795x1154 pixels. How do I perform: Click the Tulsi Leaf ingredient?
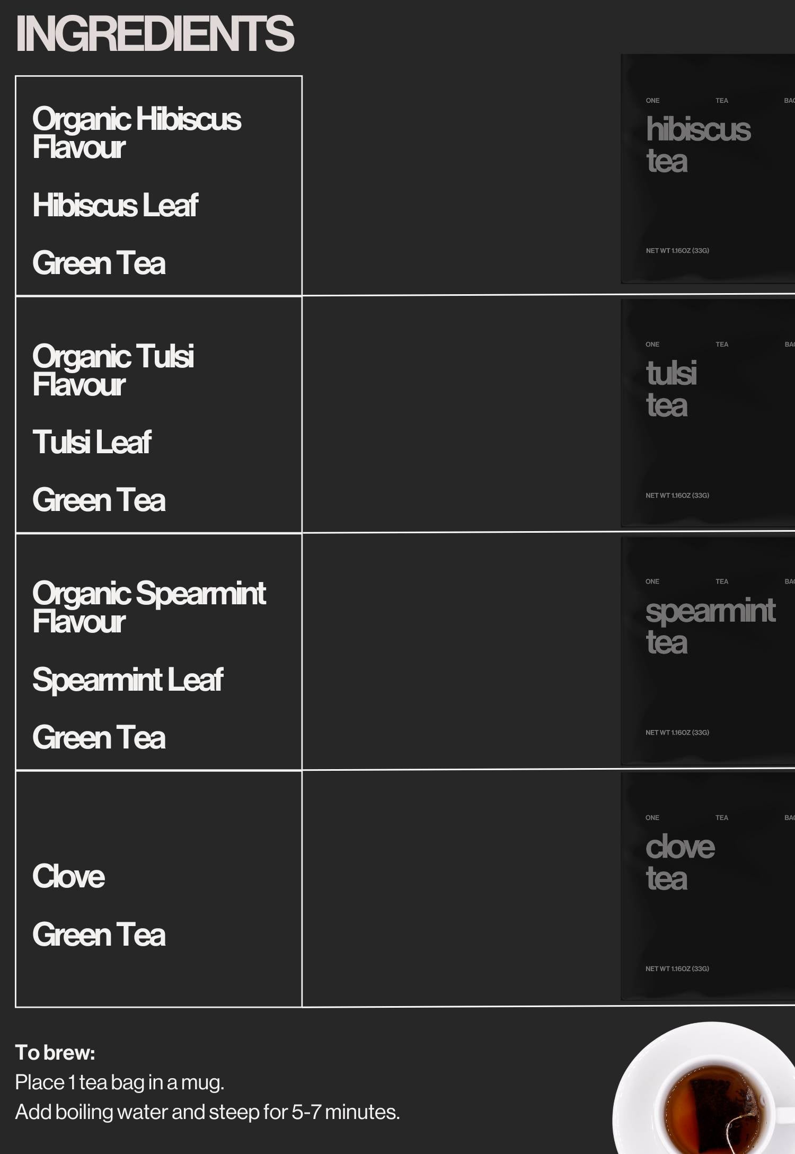(x=92, y=442)
